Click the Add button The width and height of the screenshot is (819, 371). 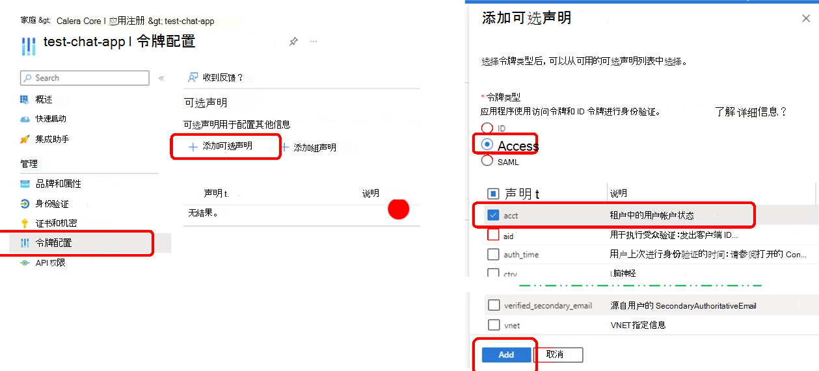tap(506, 355)
